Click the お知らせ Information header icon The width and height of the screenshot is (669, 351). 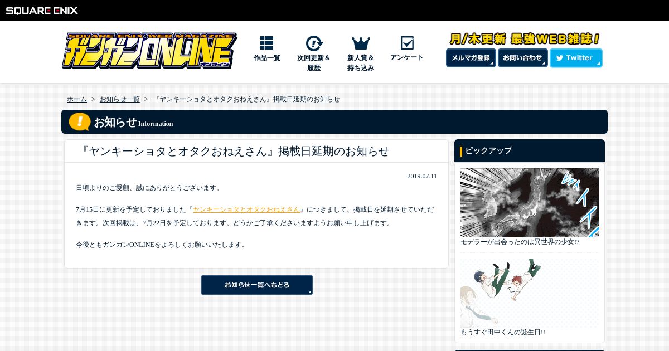tap(80, 121)
